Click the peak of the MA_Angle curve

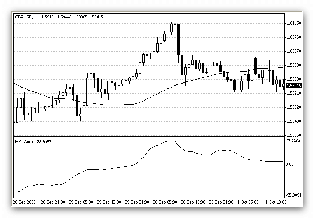point(172,141)
